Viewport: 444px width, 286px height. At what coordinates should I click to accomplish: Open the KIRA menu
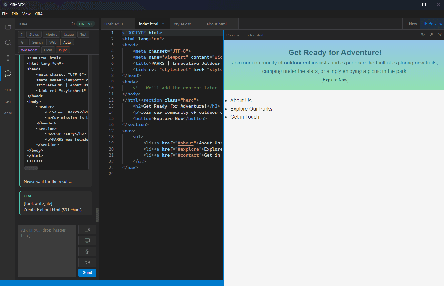coord(38,14)
